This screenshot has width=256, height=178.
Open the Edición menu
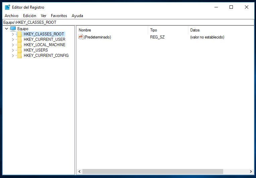(x=29, y=16)
